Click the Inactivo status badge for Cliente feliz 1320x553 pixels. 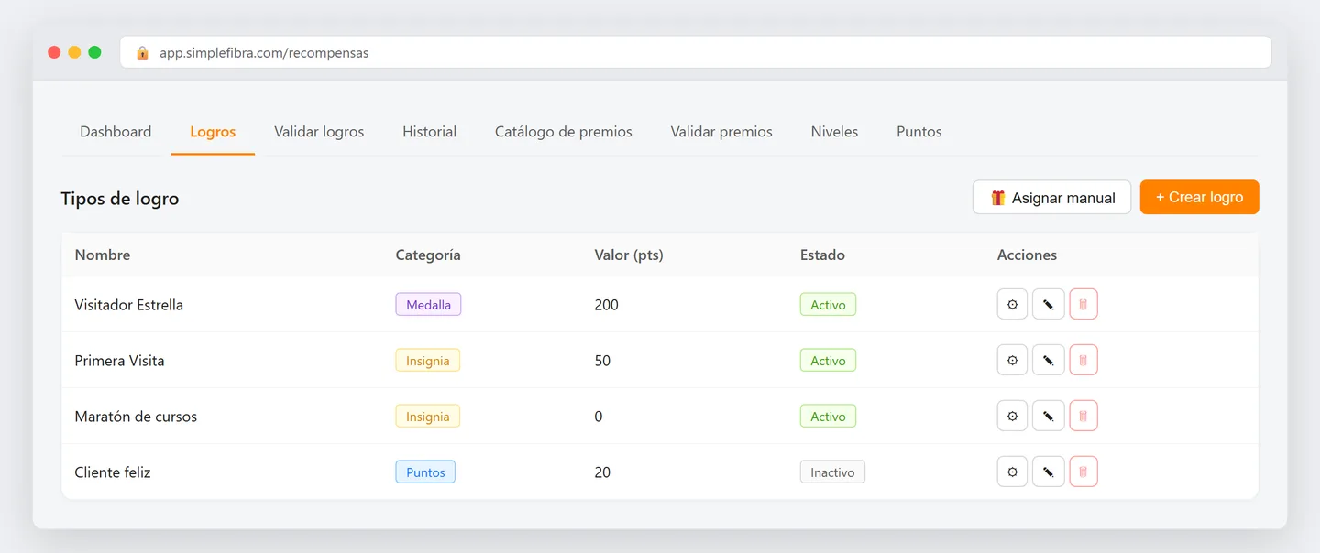coord(832,472)
